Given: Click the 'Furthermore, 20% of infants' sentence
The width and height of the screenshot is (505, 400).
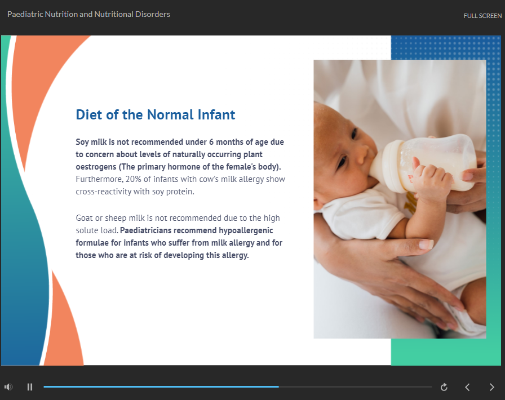Looking at the screenshot, I should pos(180,185).
